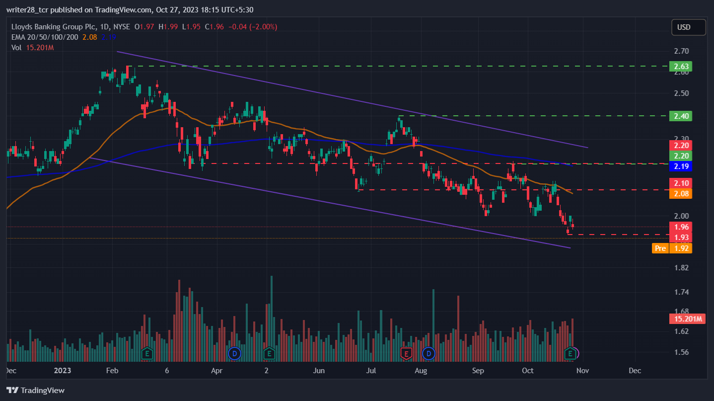Click the red 2.10 price label
714x401 pixels.
tap(680, 183)
